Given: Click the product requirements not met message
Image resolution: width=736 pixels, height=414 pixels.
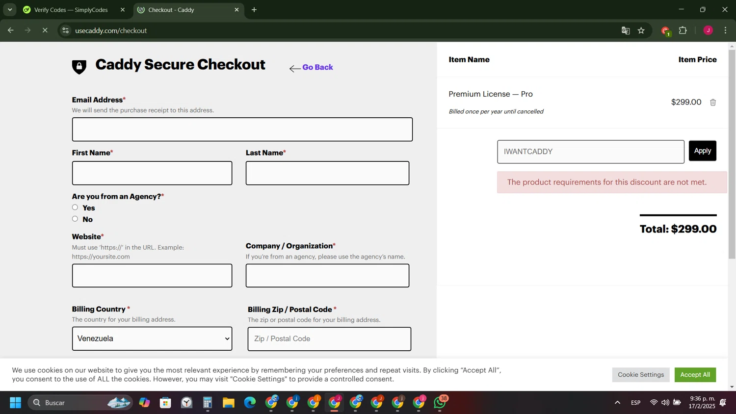Looking at the screenshot, I should coord(611,182).
